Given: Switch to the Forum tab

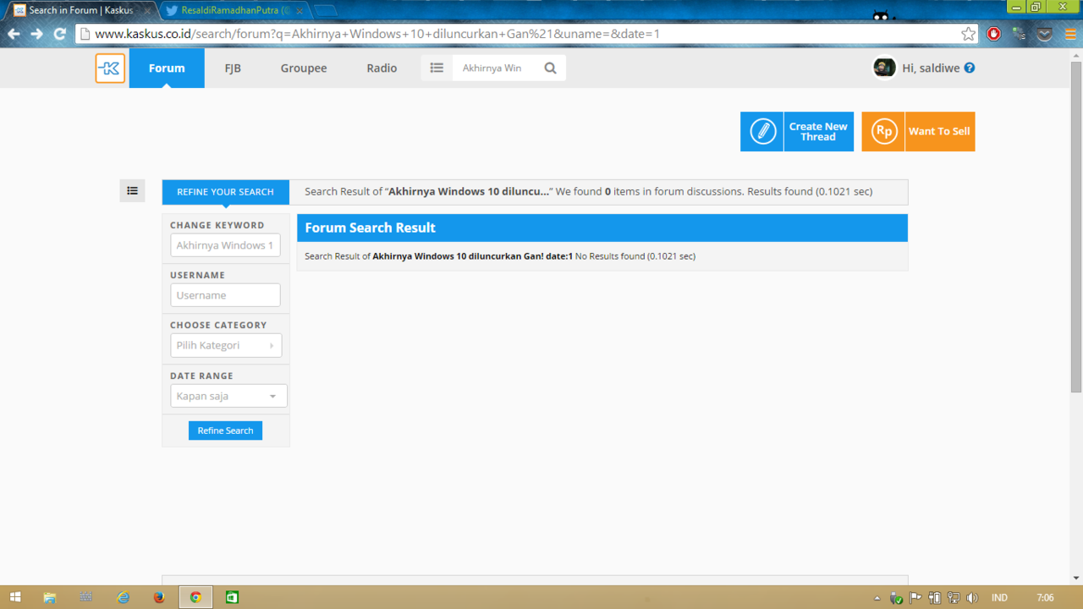Looking at the screenshot, I should click(x=167, y=69).
